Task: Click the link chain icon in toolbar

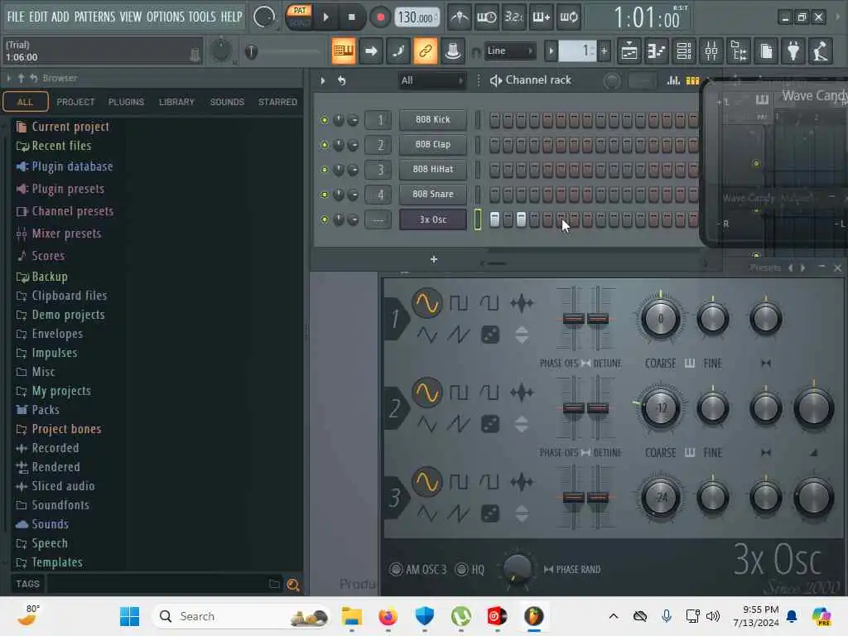Action: [x=426, y=51]
